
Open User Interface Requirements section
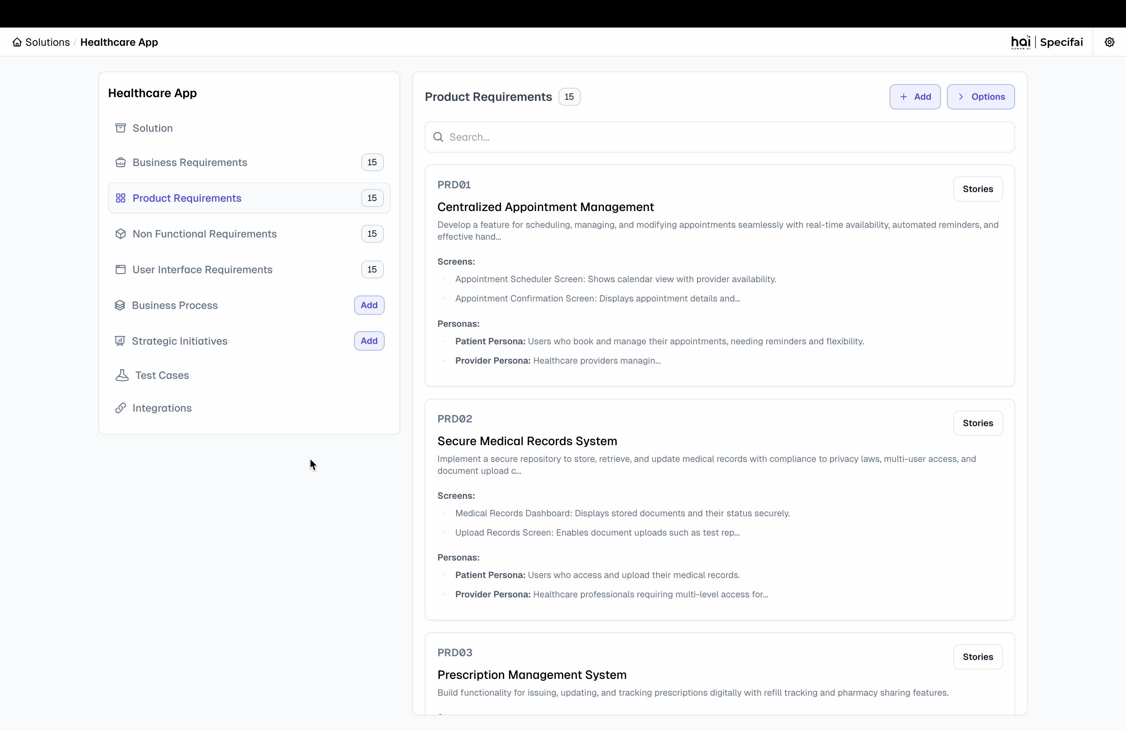(x=249, y=269)
